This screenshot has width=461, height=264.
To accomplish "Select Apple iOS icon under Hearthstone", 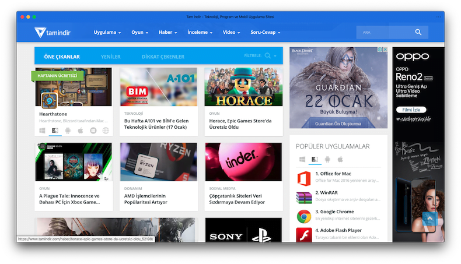I will (81, 131).
